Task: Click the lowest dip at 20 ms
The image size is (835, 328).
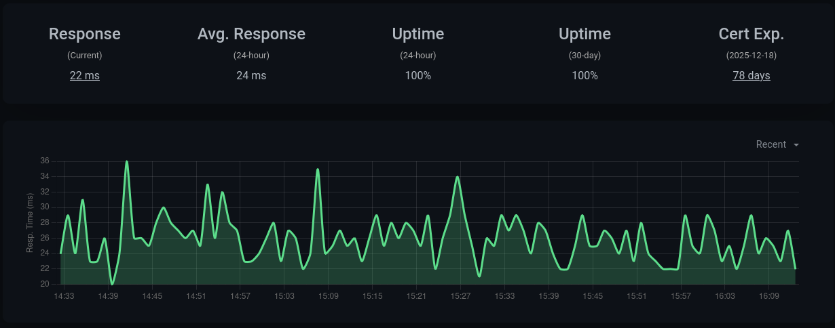Action: tap(112, 283)
